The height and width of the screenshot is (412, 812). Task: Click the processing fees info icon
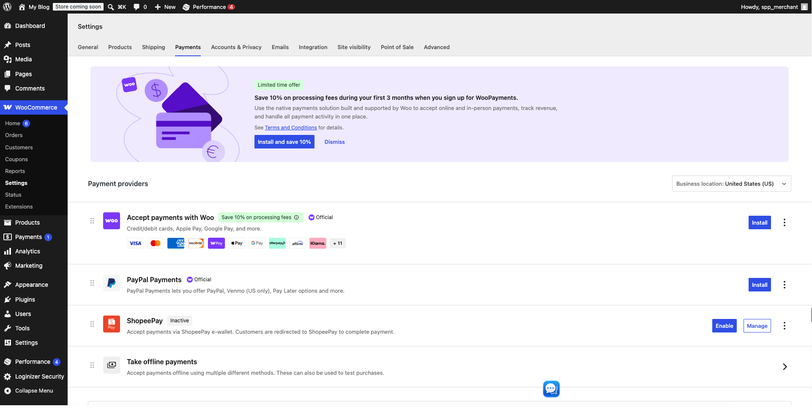(296, 217)
